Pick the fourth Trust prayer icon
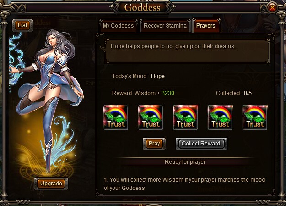This screenshot has height=206, width=286. 220,117
